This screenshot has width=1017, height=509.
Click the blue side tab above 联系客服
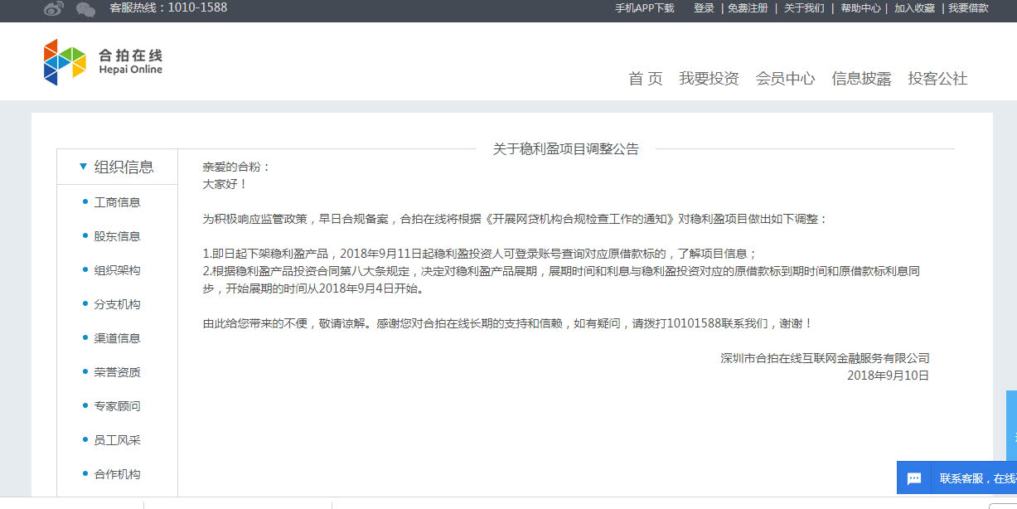click(1011, 425)
